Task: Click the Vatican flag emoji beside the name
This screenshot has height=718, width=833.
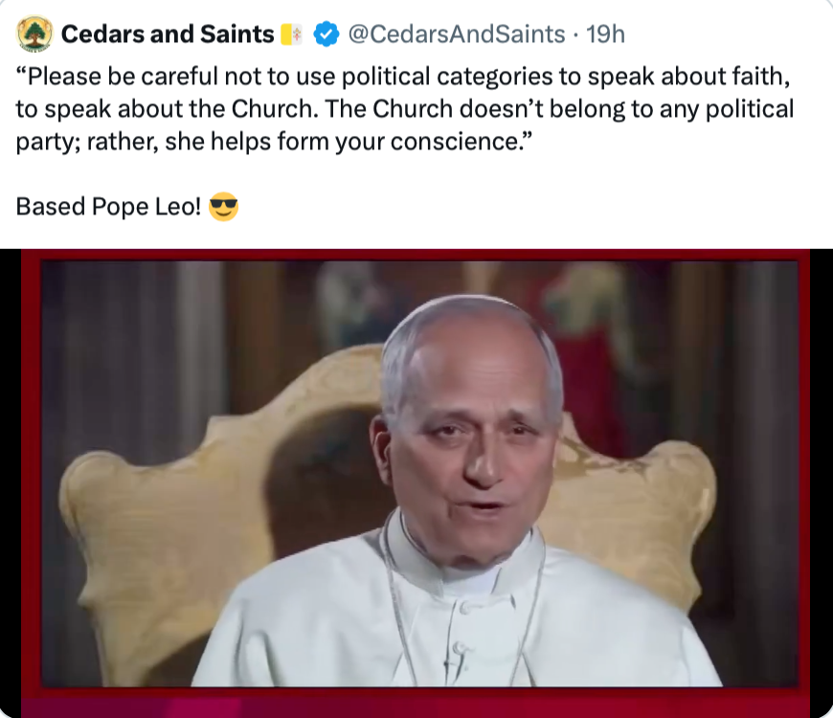Action: (x=292, y=34)
